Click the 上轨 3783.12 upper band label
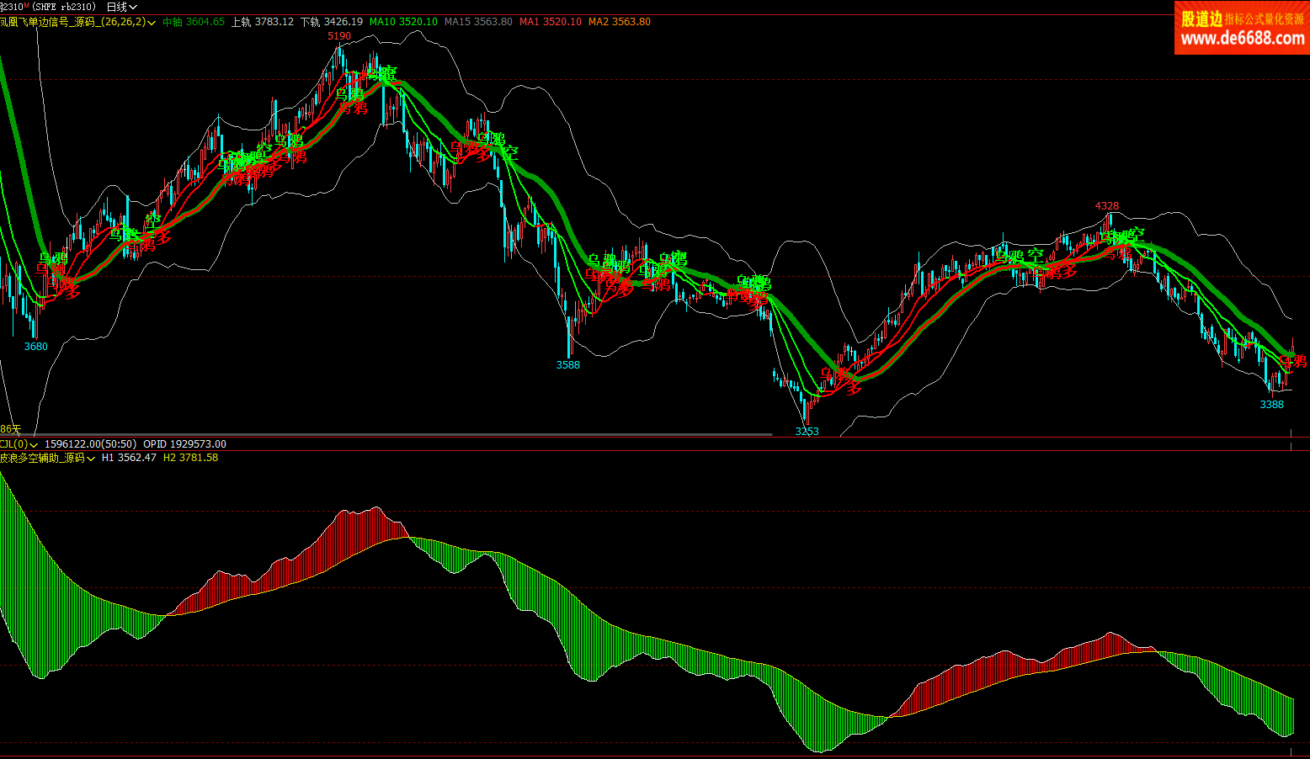The image size is (1310, 759). 263,22
